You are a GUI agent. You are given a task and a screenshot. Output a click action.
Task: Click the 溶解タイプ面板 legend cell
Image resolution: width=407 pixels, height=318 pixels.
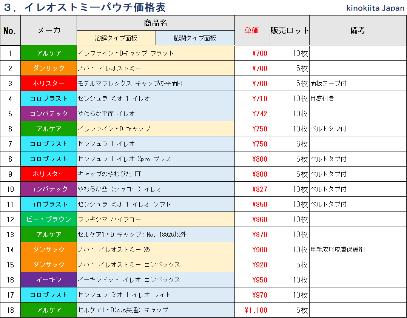pos(116,38)
